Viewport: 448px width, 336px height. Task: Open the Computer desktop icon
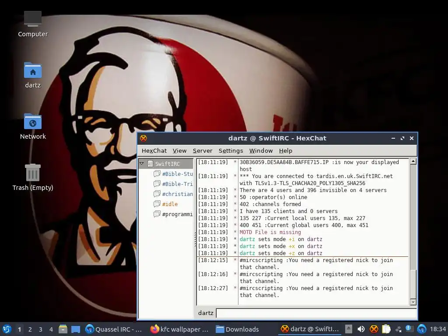(x=32, y=24)
